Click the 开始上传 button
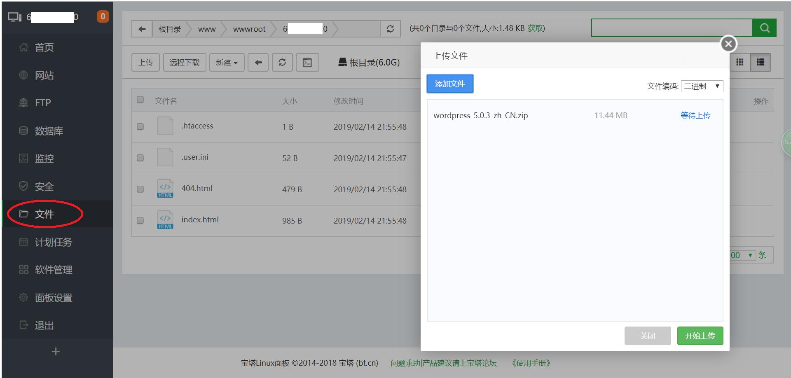This screenshot has width=791, height=378. pyautogui.click(x=700, y=336)
